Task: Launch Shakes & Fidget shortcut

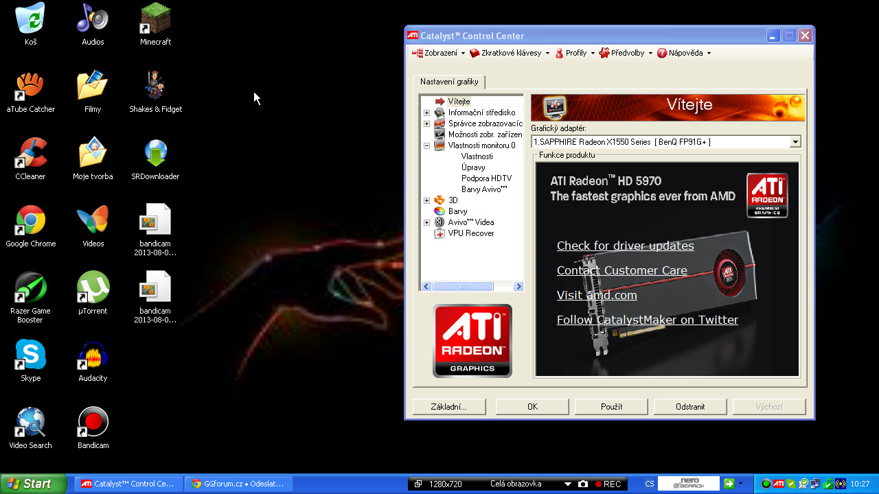Action: tap(155, 91)
